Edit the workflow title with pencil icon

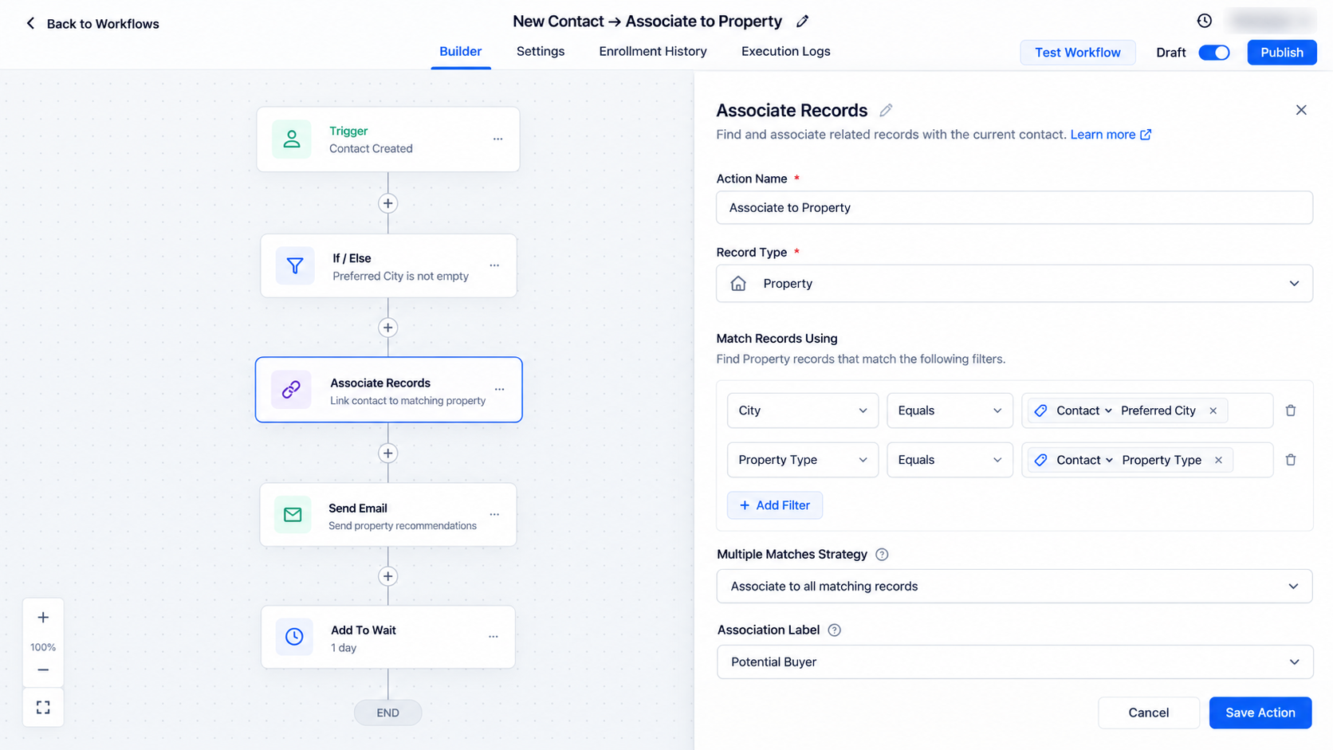point(803,22)
